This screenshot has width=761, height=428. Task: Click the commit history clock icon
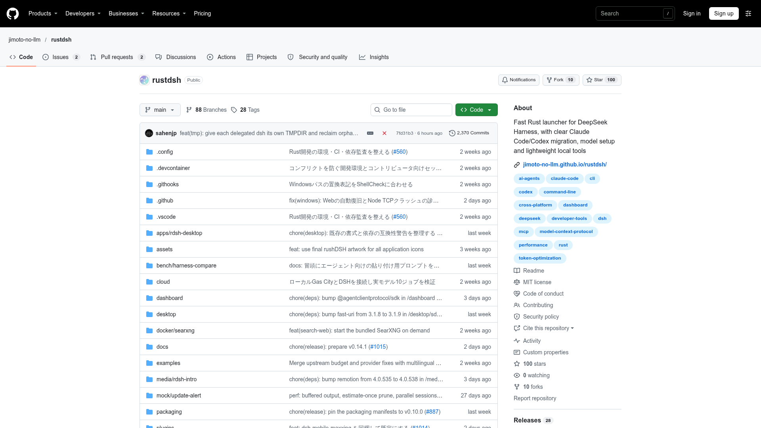452,133
